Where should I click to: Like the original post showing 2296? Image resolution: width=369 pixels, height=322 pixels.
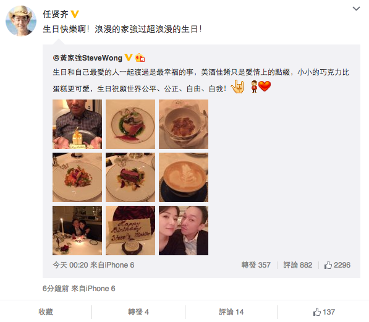pyautogui.click(x=337, y=265)
